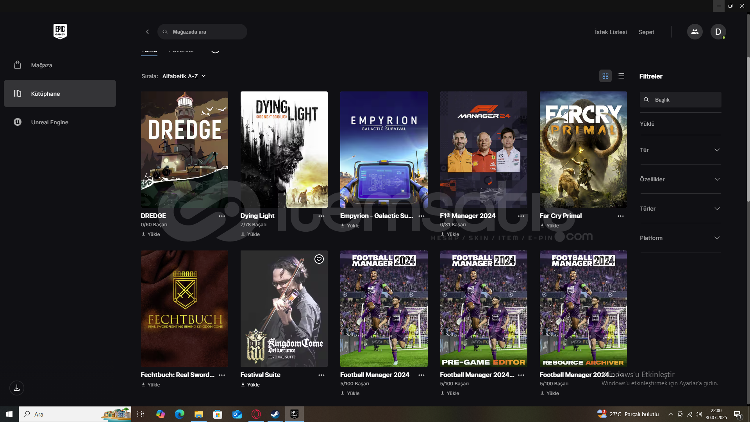This screenshot has width=750, height=422.
Task: Open the Mağaza store section
Action: point(60,65)
